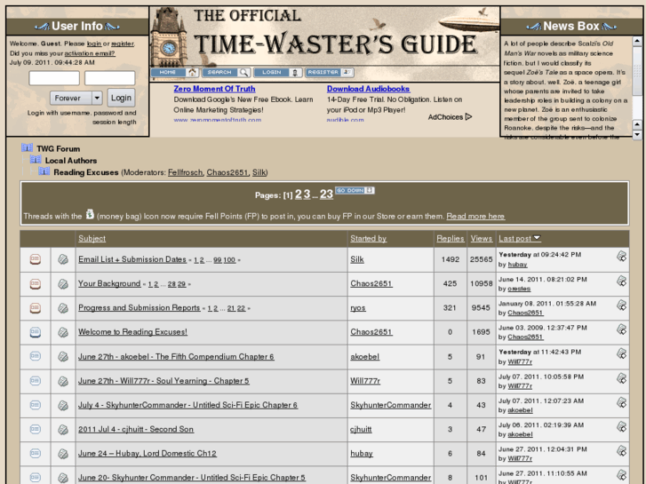Open the session length Forever dropdown
The width and height of the screenshot is (646, 484).
pyautogui.click(x=76, y=98)
